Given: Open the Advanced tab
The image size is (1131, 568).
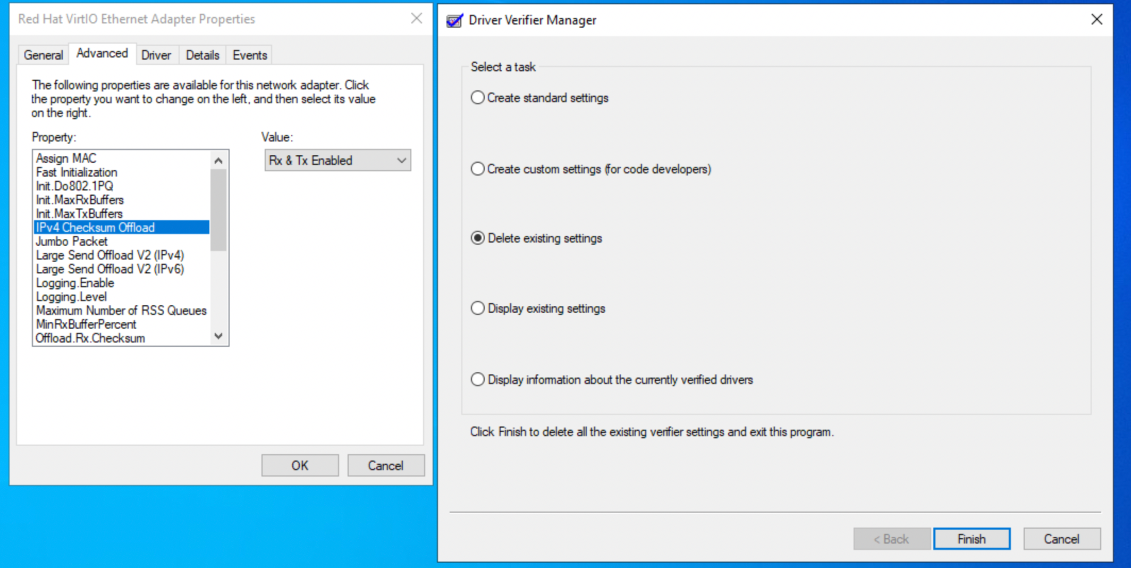Looking at the screenshot, I should point(102,53).
